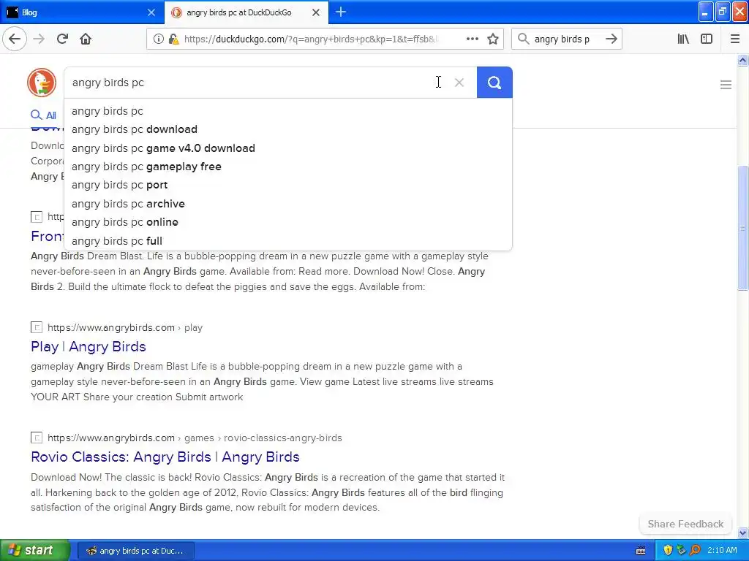
Task: Click the DuckDuckGo duck logo
Action: (x=42, y=83)
